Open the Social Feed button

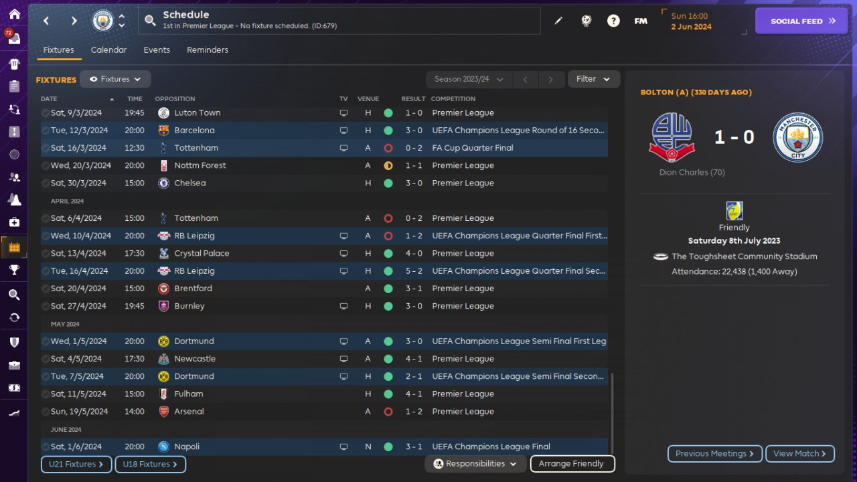click(801, 21)
